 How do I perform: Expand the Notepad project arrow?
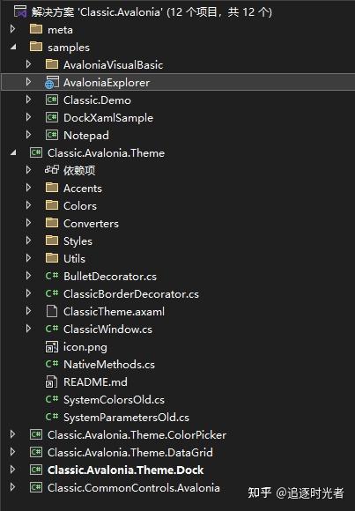tap(29, 135)
